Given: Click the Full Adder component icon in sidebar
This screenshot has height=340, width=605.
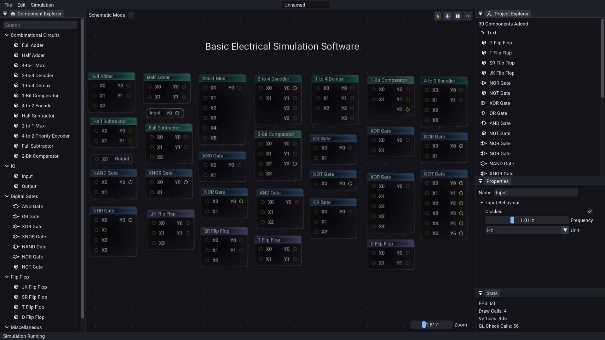Looking at the screenshot, I should pyautogui.click(x=16, y=45).
